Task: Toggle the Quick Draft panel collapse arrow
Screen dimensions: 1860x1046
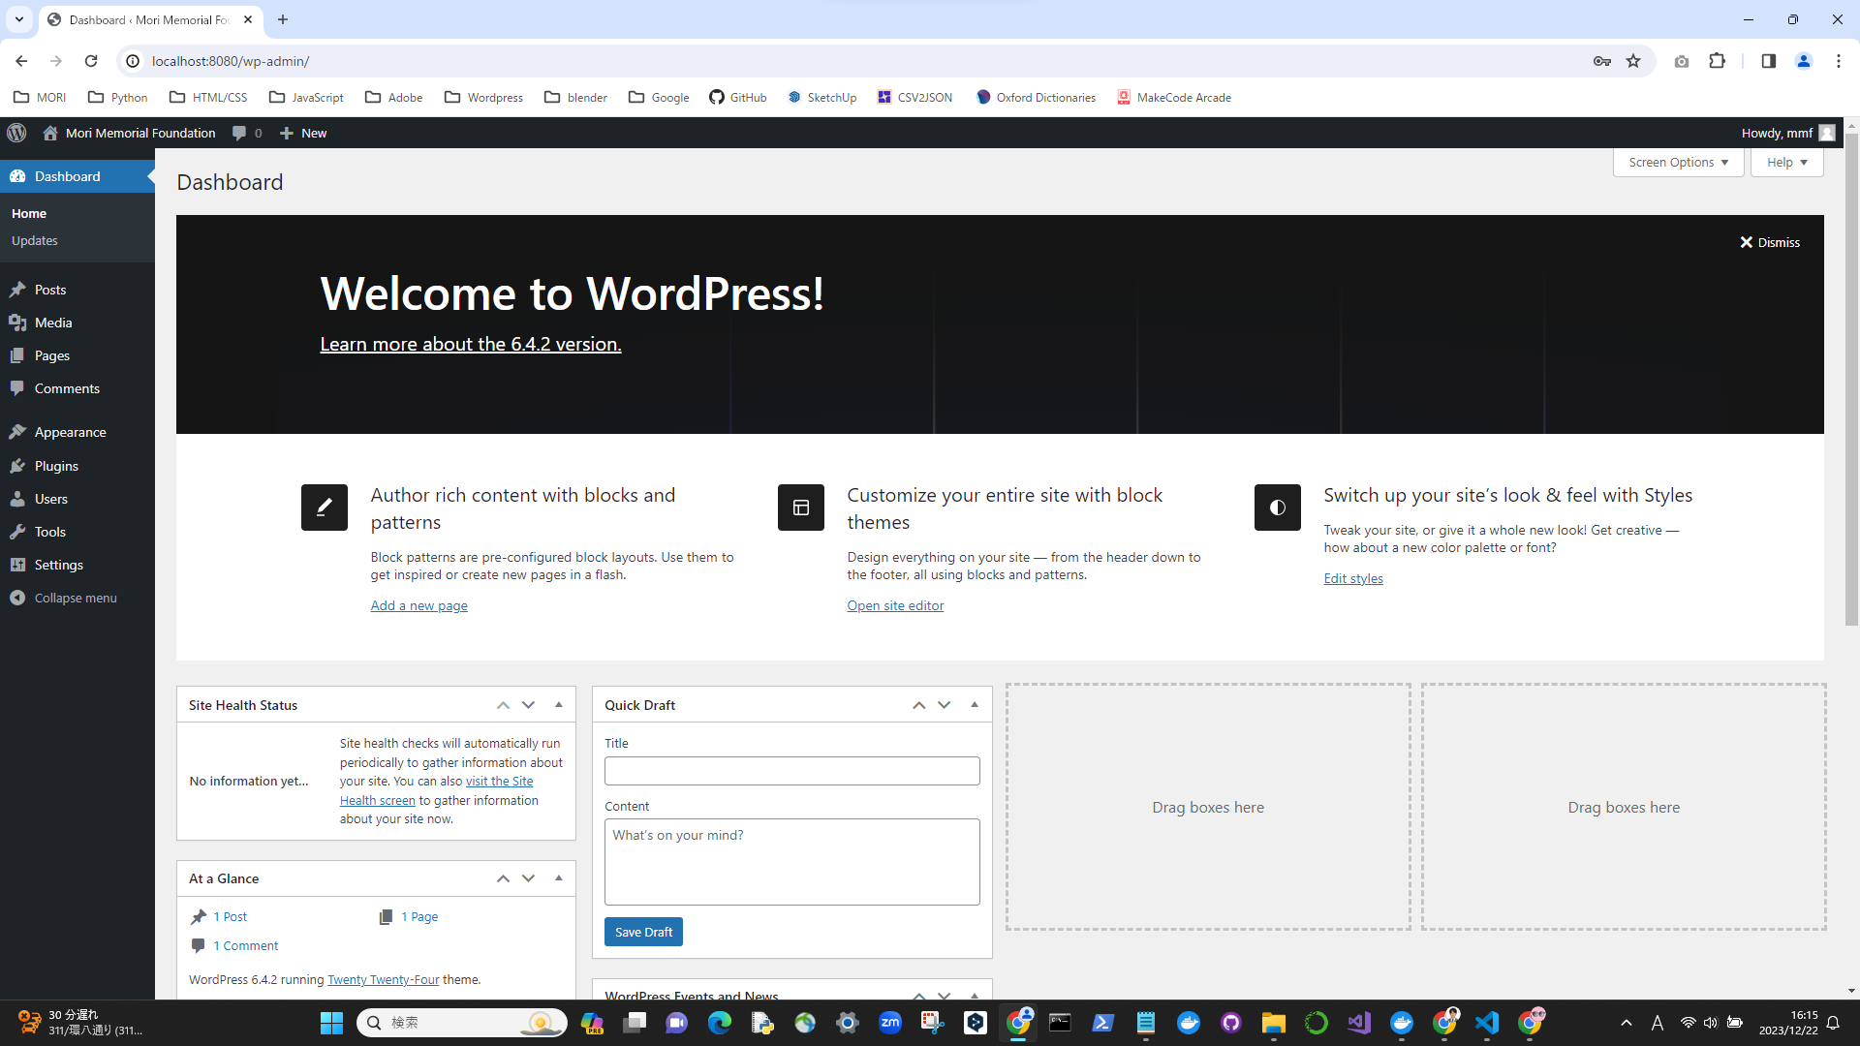Action: point(975,705)
